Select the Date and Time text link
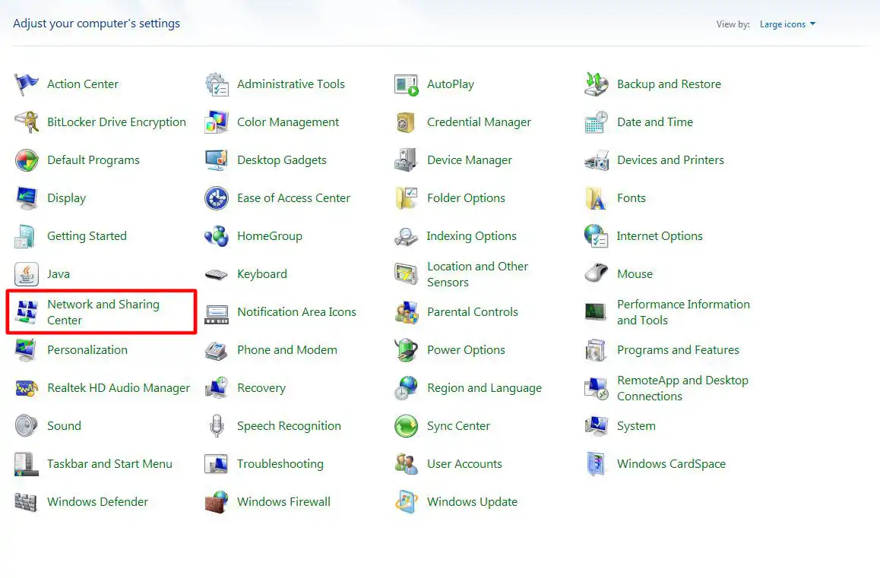The width and height of the screenshot is (880, 578). [654, 122]
